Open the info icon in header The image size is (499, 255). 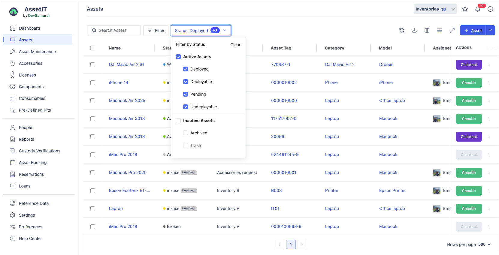[x=490, y=9]
